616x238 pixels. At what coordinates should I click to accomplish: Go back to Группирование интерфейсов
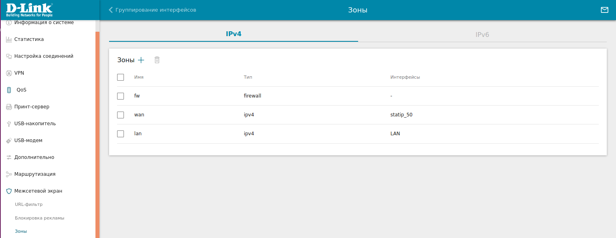click(152, 10)
